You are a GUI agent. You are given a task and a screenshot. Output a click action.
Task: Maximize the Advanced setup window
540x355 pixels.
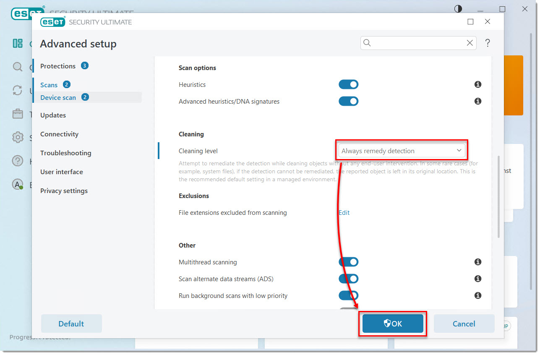point(470,22)
